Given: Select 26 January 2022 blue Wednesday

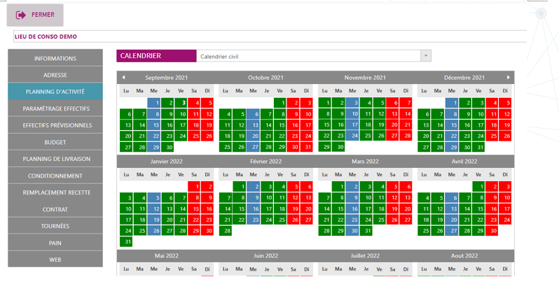Looking at the screenshot, I should (153, 231).
